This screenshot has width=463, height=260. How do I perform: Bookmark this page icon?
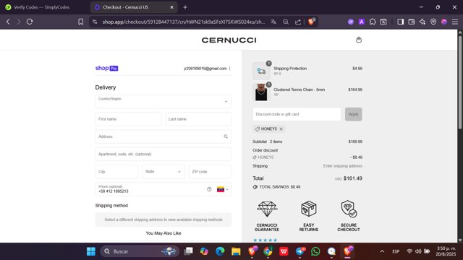80,22
